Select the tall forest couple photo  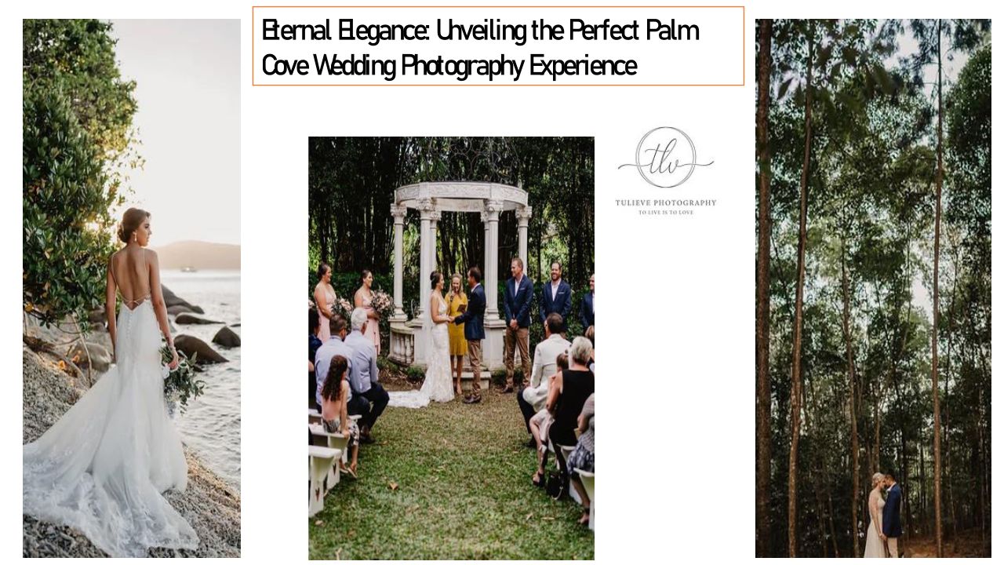pyautogui.click(x=873, y=288)
